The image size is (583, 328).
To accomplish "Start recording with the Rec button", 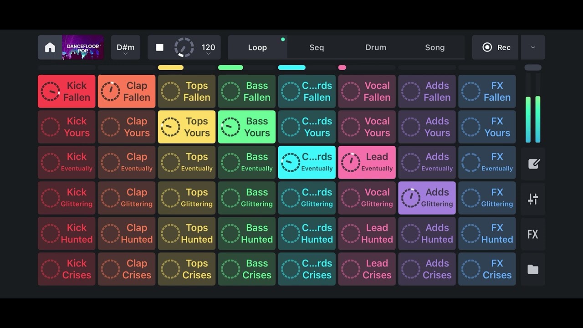I will point(496,47).
